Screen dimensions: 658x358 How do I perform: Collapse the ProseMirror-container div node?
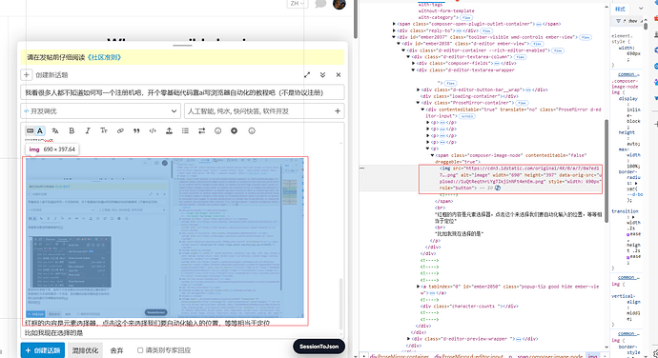pyautogui.click(x=418, y=103)
